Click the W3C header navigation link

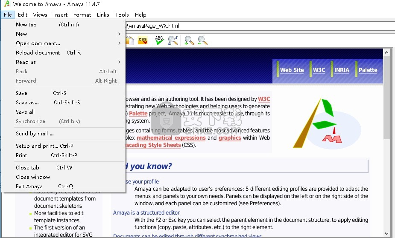pyautogui.click(x=319, y=70)
